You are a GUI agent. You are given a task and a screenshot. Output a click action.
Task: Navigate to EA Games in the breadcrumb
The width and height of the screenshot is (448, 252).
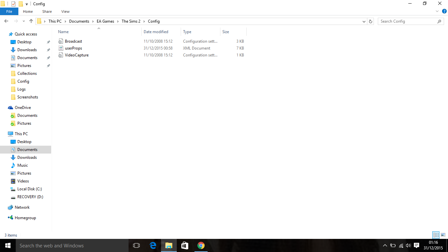(105, 21)
